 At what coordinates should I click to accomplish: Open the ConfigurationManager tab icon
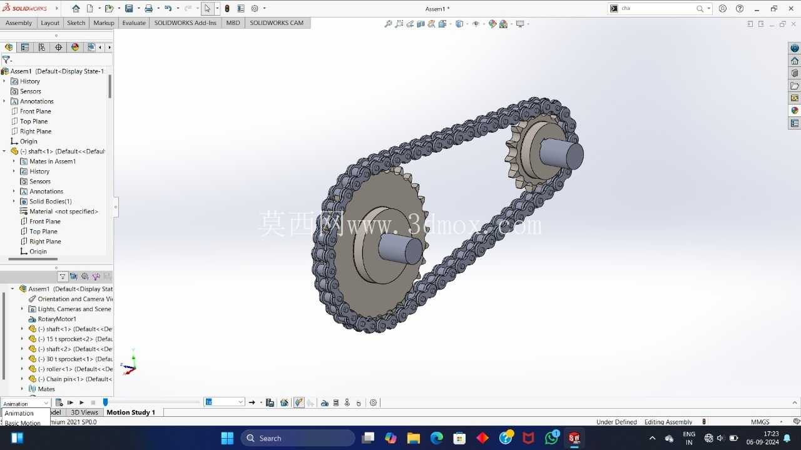coord(42,47)
